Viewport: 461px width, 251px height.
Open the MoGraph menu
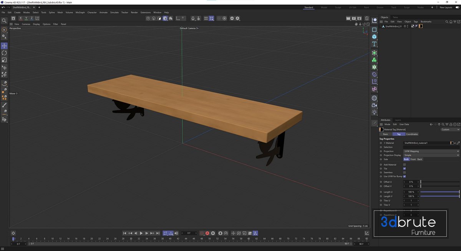(80, 12)
